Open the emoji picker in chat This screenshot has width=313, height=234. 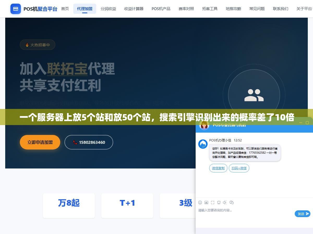(200, 203)
